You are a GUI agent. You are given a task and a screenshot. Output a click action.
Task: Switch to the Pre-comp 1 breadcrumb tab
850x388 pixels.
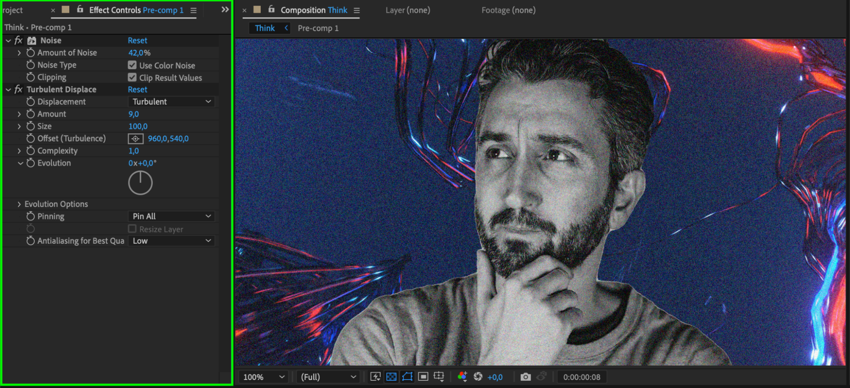point(318,28)
